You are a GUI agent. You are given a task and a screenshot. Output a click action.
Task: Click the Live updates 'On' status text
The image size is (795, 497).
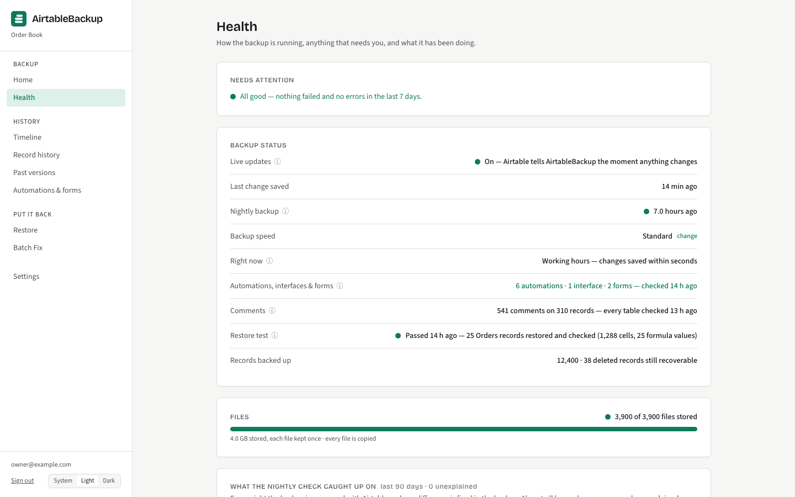tap(591, 162)
